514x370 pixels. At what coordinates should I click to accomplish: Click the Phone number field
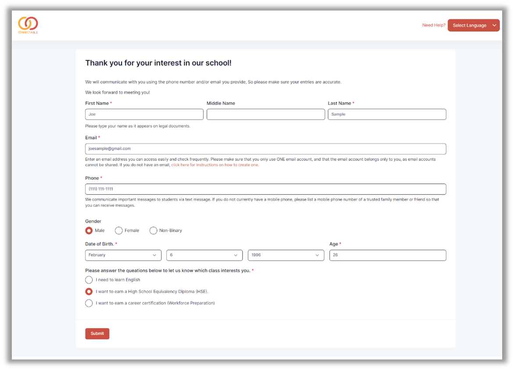pyautogui.click(x=265, y=189)
